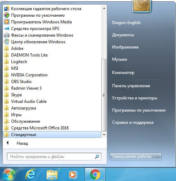
Task: Click the text MSI
Action: click(15, 68)
